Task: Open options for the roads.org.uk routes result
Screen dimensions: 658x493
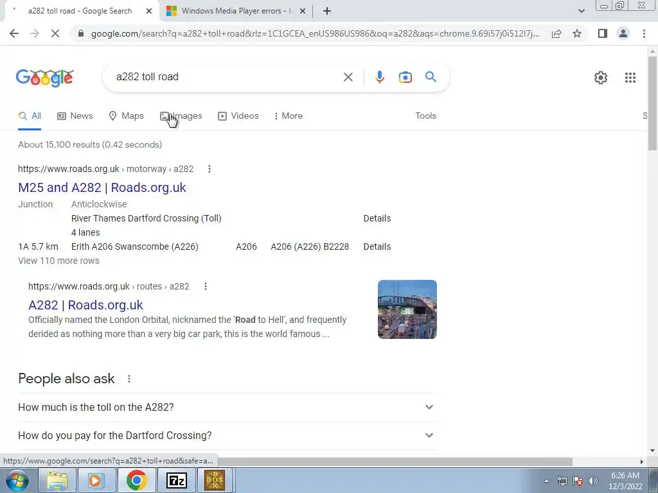Action: coord(205,286)
